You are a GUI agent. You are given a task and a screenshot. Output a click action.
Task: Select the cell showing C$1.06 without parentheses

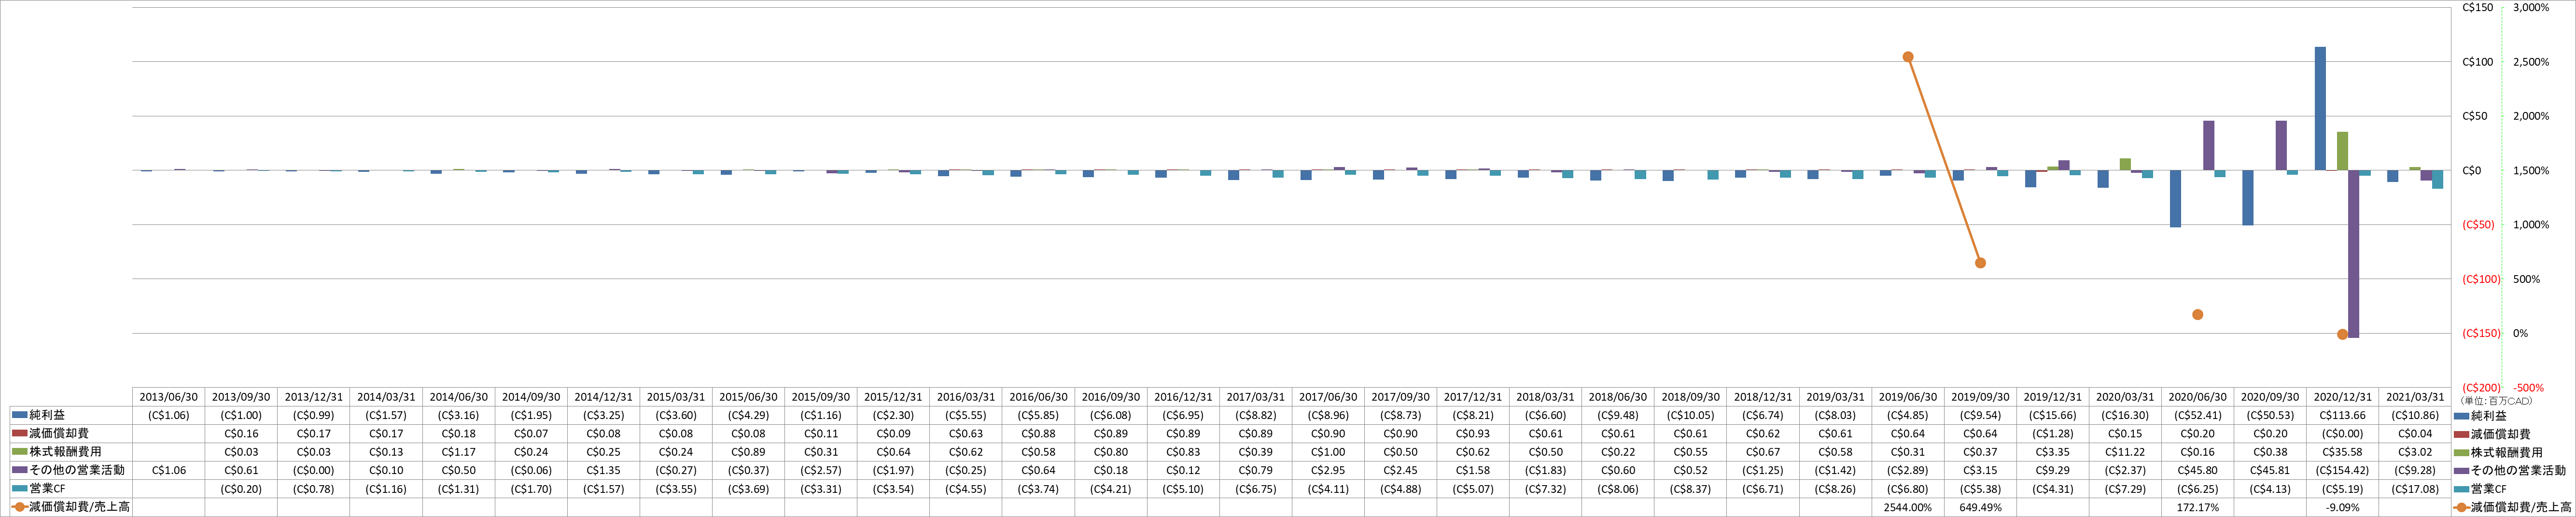(168, 470)
